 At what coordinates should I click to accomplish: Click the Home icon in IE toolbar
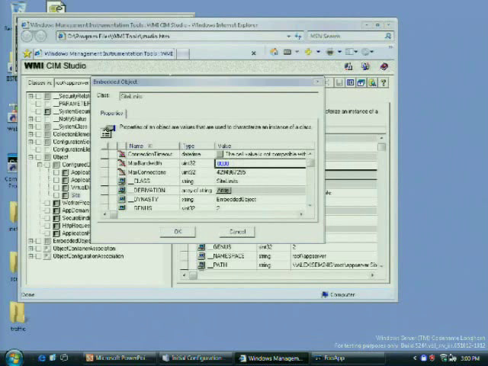click(272, 53)
